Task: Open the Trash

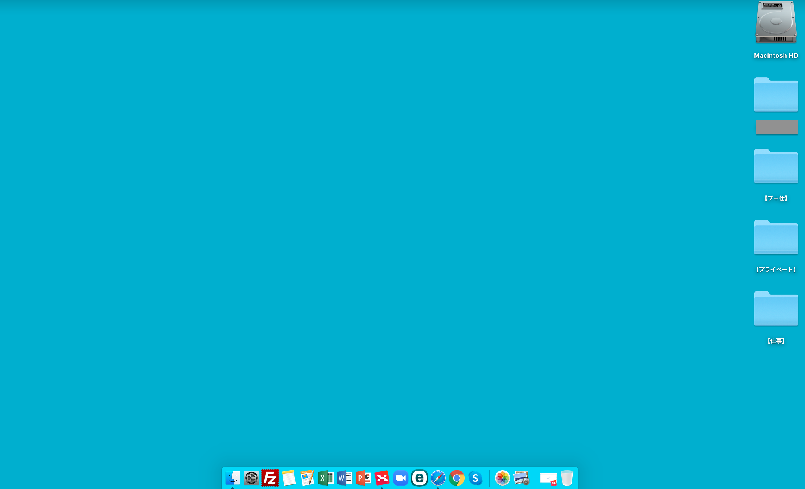Action: [x=567, y=478]
